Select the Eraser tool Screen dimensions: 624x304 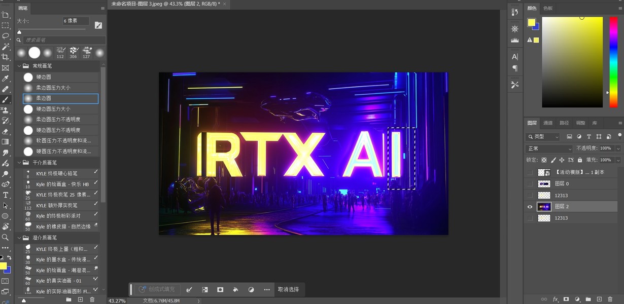click(x=5, y=131)
